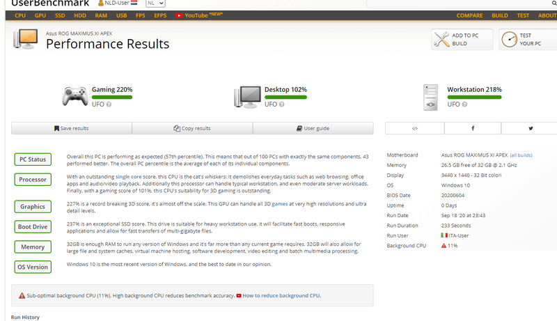Open the COMPARE page
The height and width of the screenshot is (321, 557).
469,15
